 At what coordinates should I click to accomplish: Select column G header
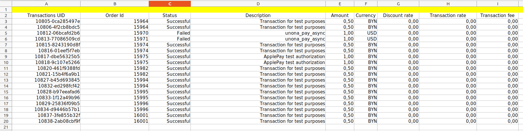pos(398,4)
